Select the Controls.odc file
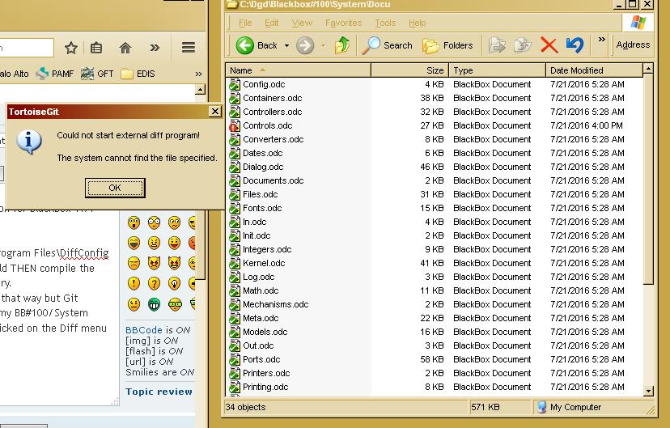Image resolution: width=670 pixels, height=428 pixels. pos(267,125)
